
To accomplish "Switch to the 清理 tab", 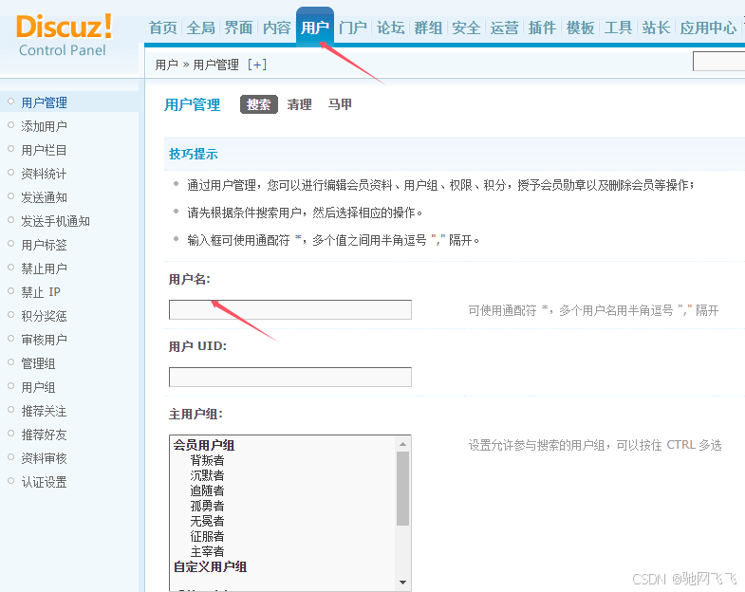I will pyautogui.click(x=299, y=104).
